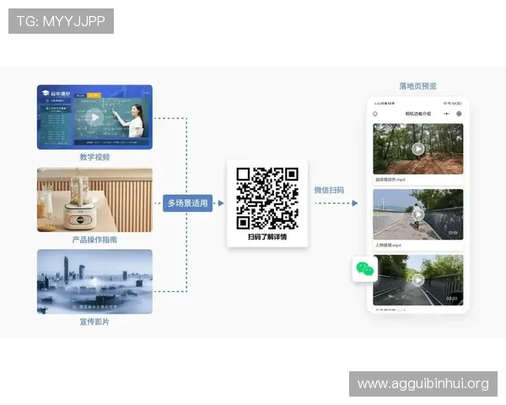Play the cyclist 人物跟随 video
Screen dimensions: 506x405
418,214
